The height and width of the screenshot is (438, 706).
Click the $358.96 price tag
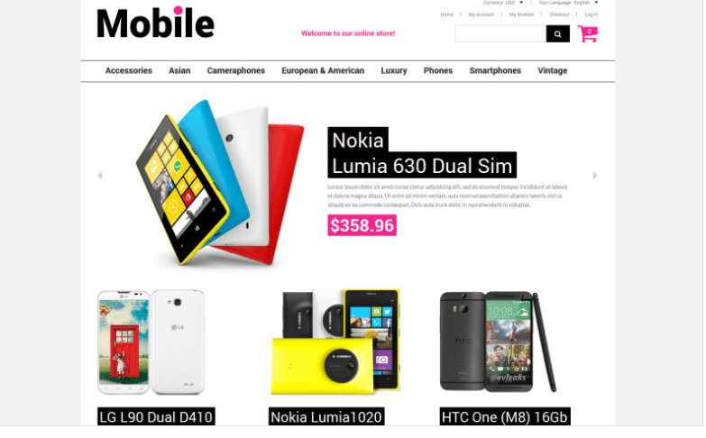[x=362, y=225]
